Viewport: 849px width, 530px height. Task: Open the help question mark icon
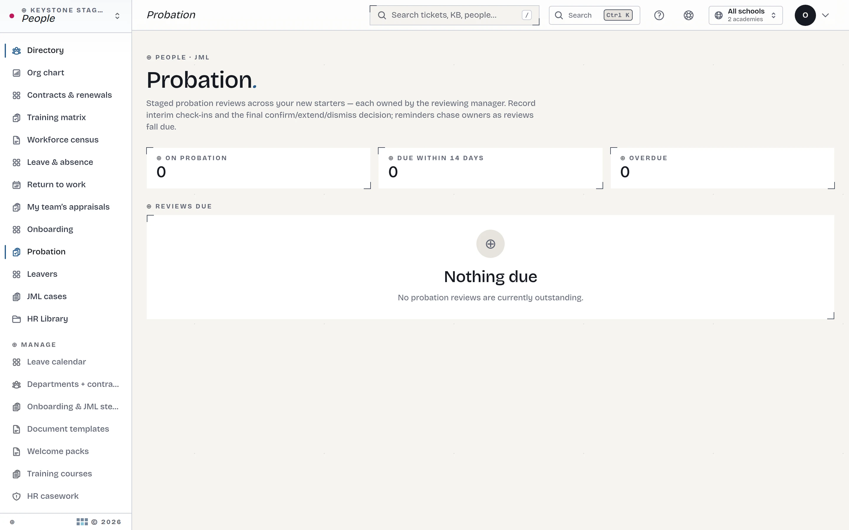[659, 15]
